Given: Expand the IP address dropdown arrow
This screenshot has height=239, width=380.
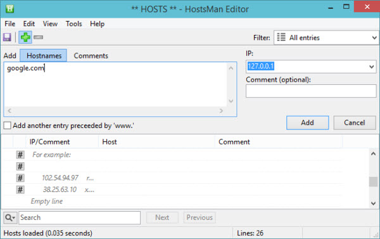Looking at the screenshot, I should point(371,67).
